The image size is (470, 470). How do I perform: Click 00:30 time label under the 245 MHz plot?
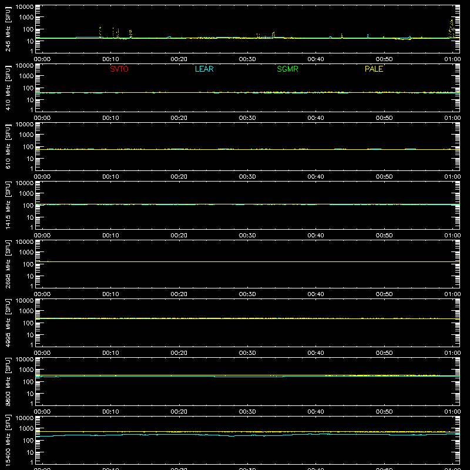[247, 59]
